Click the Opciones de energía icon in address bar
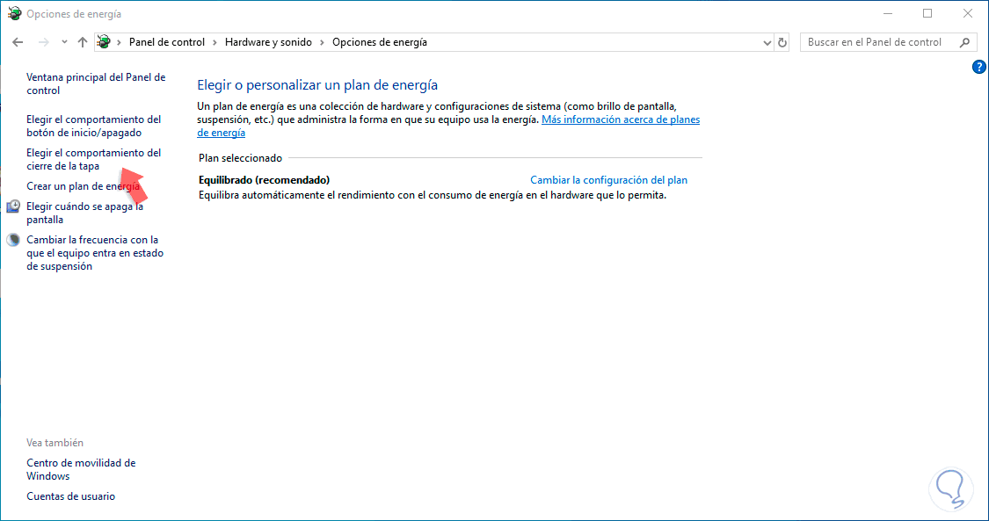Viewport: 989px width, 521px height. click(103, 41)
